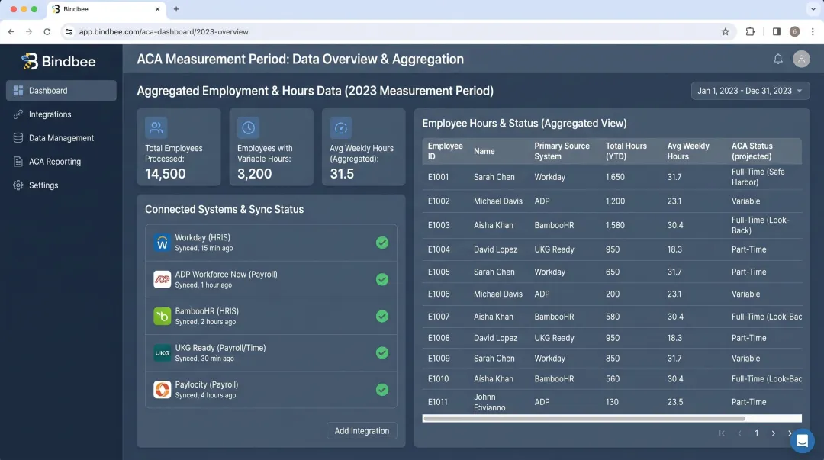Open the Dashboard sidebar item
Image resolution: width=824 pixels, height=460 pixels.
coord(61,91)
